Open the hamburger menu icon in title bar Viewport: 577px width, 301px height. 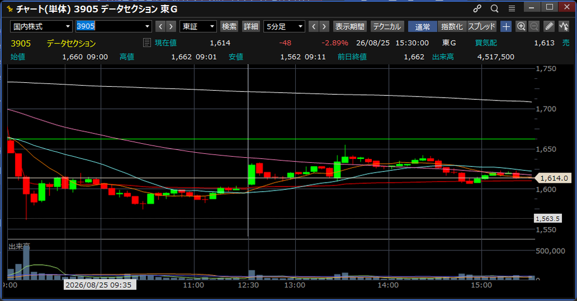(x=512, y=8)
